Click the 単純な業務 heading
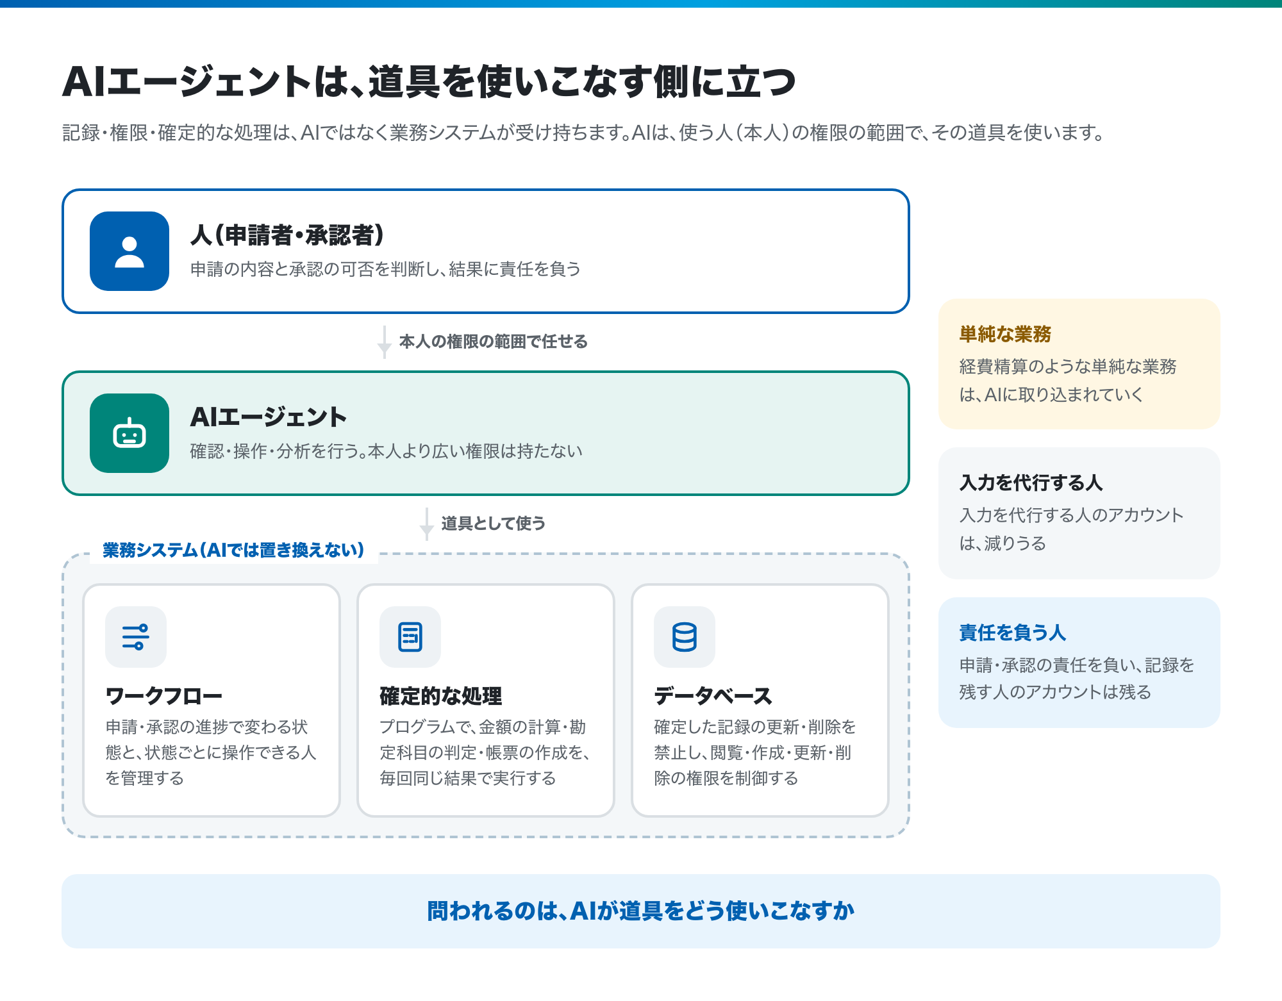Viewport: 1282px width, 1001px height. tap(1005, 334)
